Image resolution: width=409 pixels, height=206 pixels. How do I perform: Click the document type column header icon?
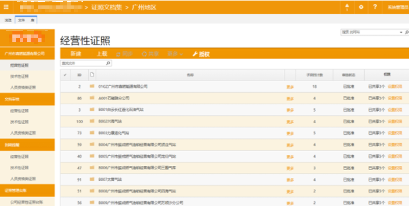tap(92, 75)
